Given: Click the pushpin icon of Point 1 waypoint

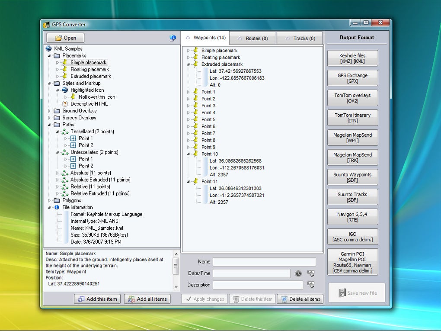Looking at the screenshot, I should pos(195,92).
